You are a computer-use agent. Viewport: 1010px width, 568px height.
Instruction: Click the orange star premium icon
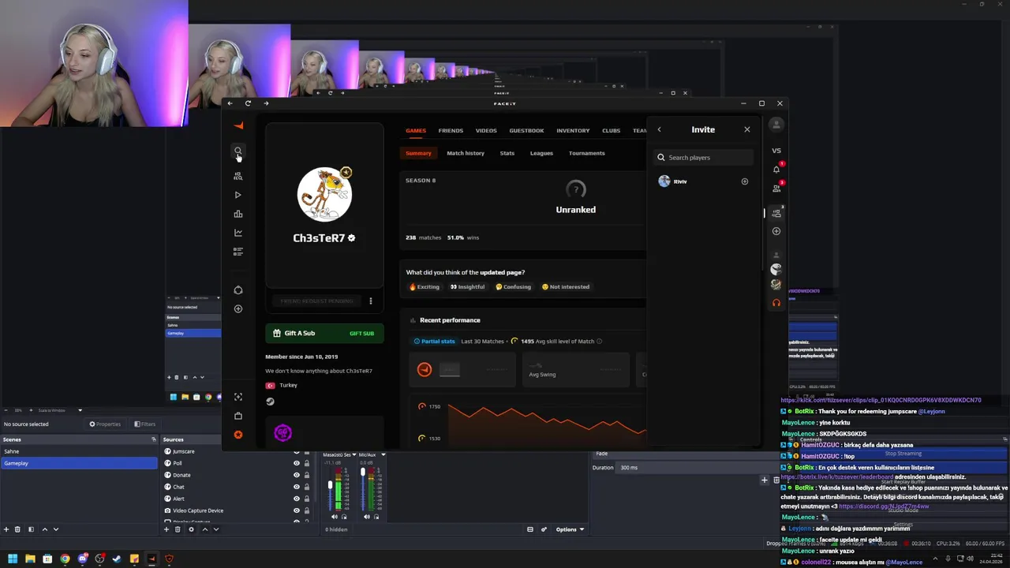pos(238,435)
